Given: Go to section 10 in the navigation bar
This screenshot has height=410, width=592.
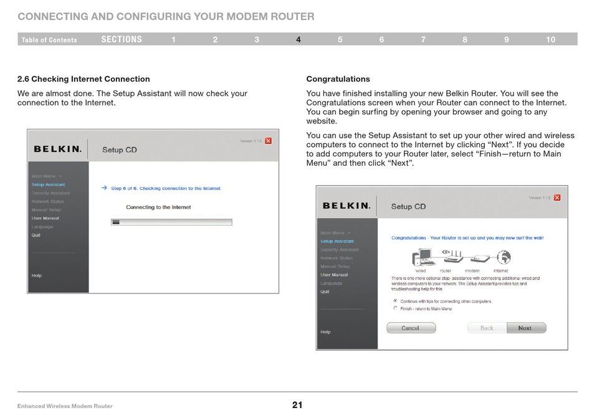Looking at the screenshot, I should coord(550,40).
